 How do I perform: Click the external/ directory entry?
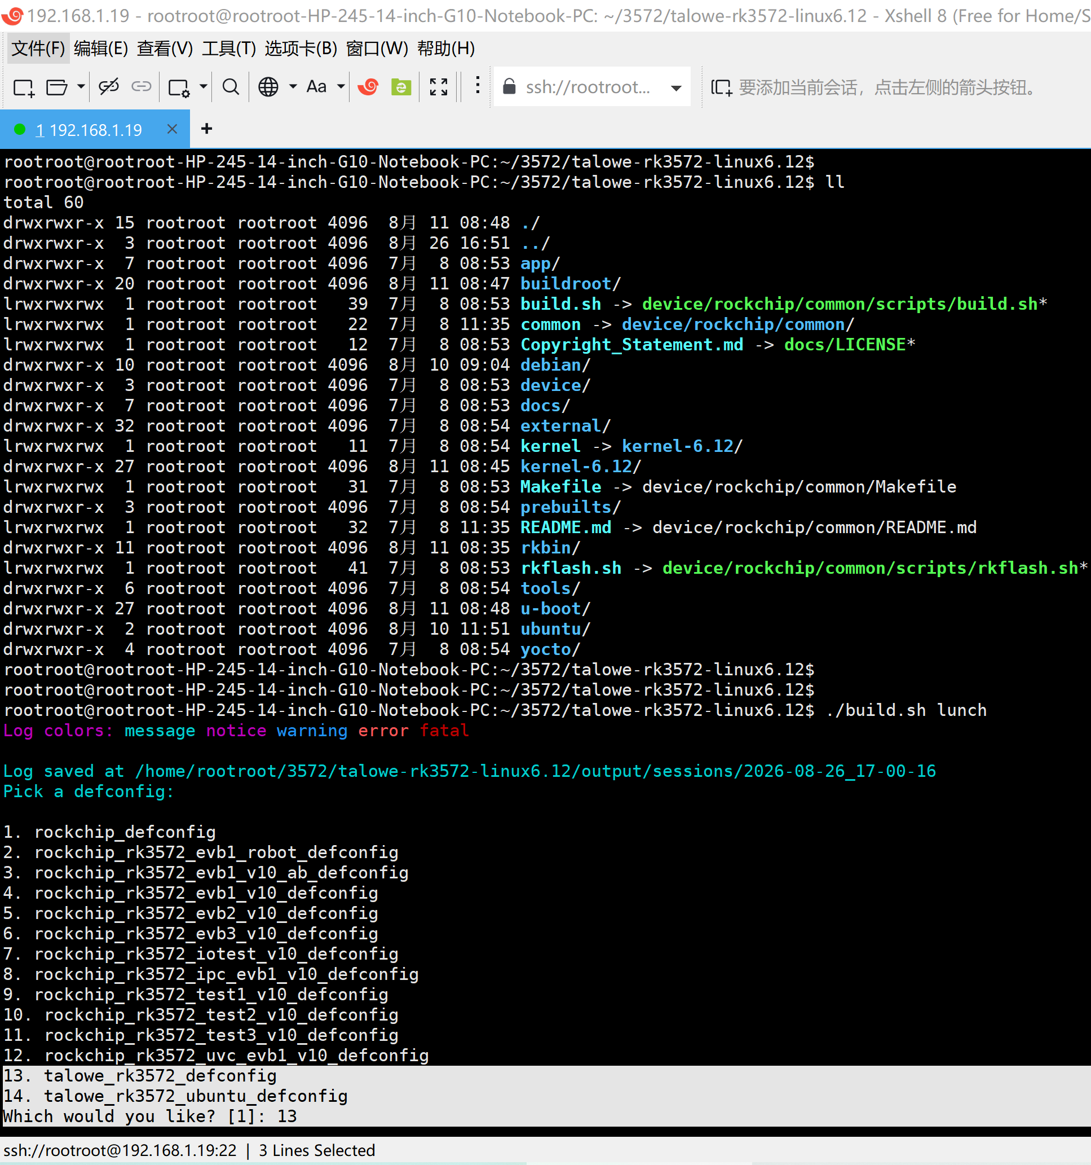coord(565,426)
